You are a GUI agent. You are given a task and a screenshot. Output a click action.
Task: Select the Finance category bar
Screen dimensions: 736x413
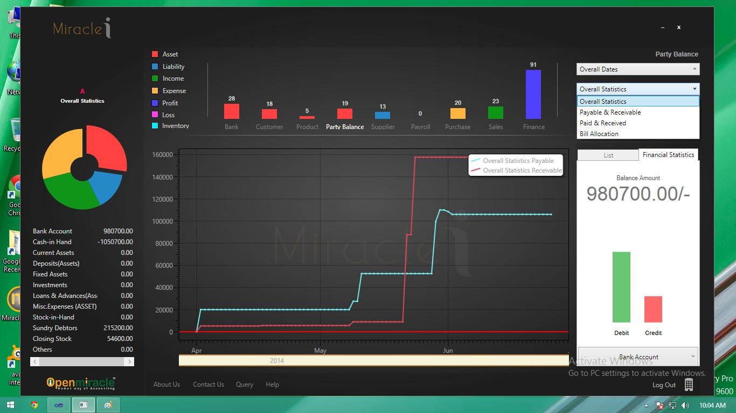click(533, 94)
